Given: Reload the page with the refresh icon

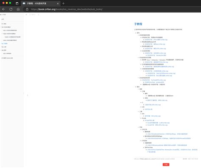Looking at the screenshot, I should (x=11, y=9).
